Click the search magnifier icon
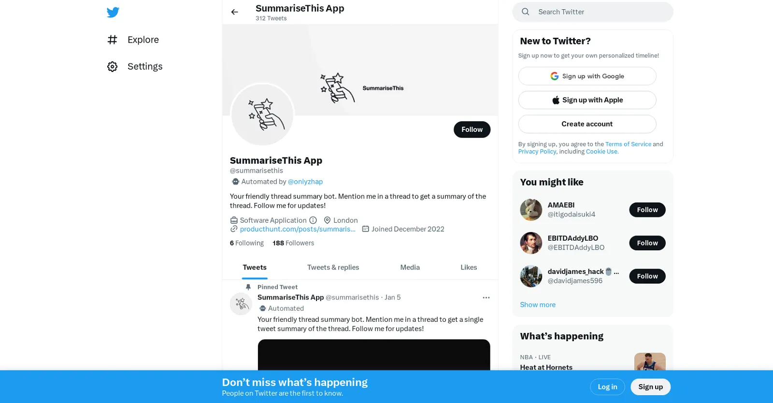Viewport: 773px width, 403px height. (525, 12)
